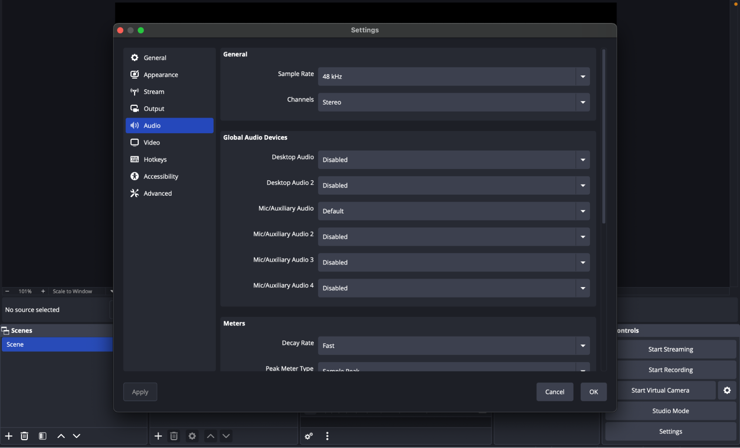Select the Audio settings speaker icon
The image size is (740, 448).
tap(134, 125)
